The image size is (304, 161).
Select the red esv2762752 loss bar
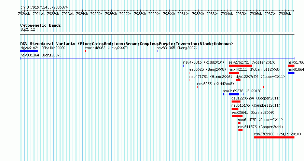(240, 66)
